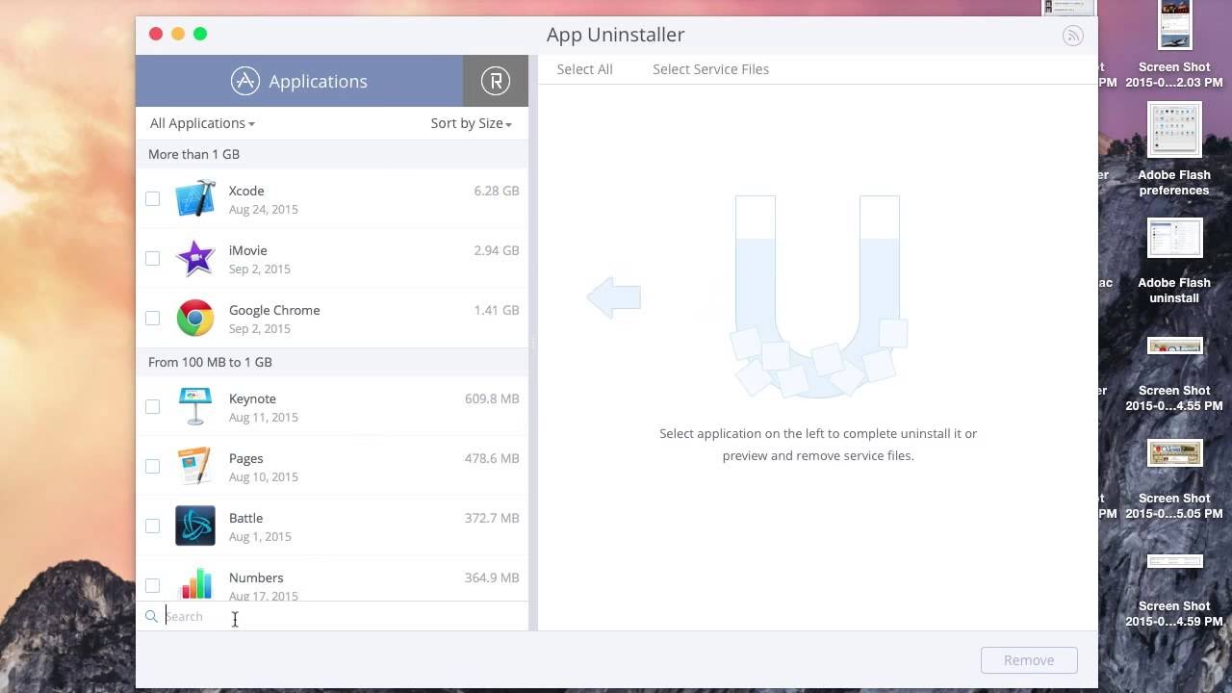
Task: Click the Numbers app name
Action: coord(256,577)
